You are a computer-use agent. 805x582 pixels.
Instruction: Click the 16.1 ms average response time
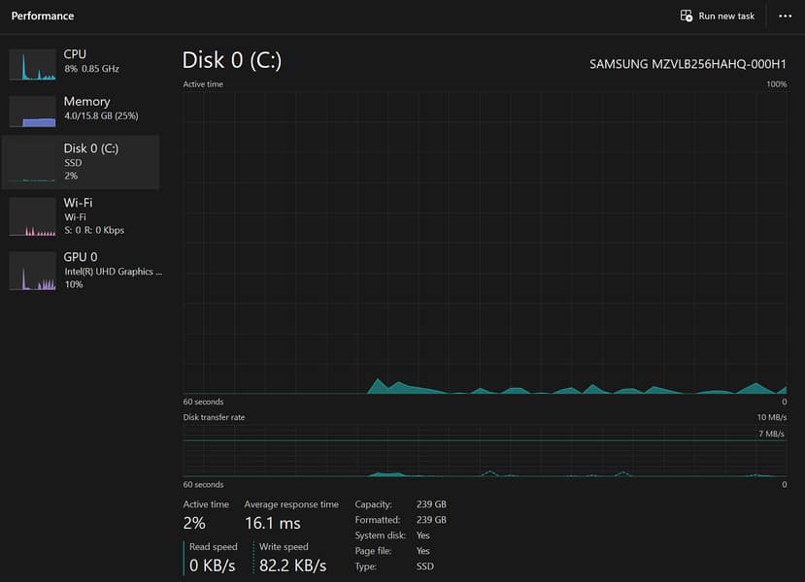[x=272, y=524]
